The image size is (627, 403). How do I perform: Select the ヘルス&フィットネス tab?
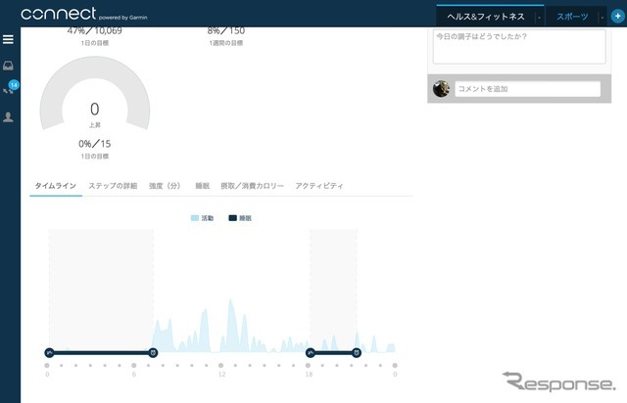tap(486, 17)
